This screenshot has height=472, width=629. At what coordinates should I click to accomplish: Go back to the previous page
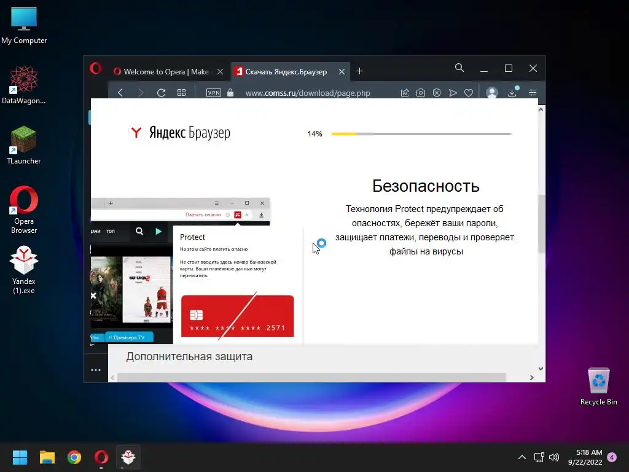coord(120,93)
